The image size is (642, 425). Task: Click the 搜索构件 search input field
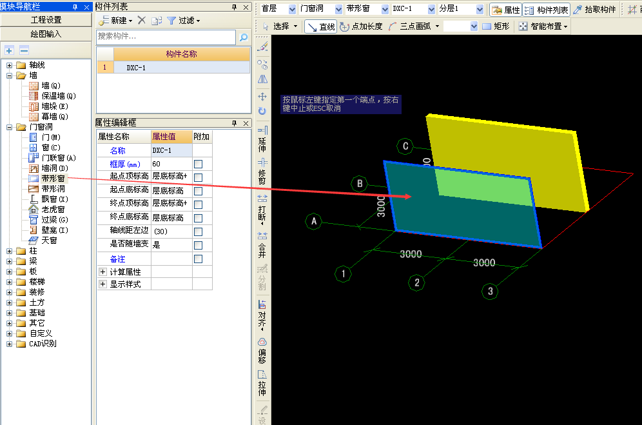click(x=166, y=37)
